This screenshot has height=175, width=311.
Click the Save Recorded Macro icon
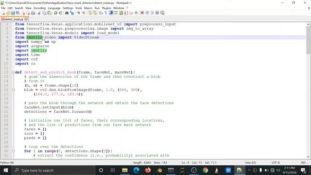[x=162, y=13]
